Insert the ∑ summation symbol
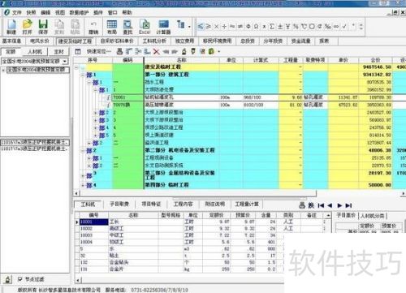 click(x=272, y=27)
